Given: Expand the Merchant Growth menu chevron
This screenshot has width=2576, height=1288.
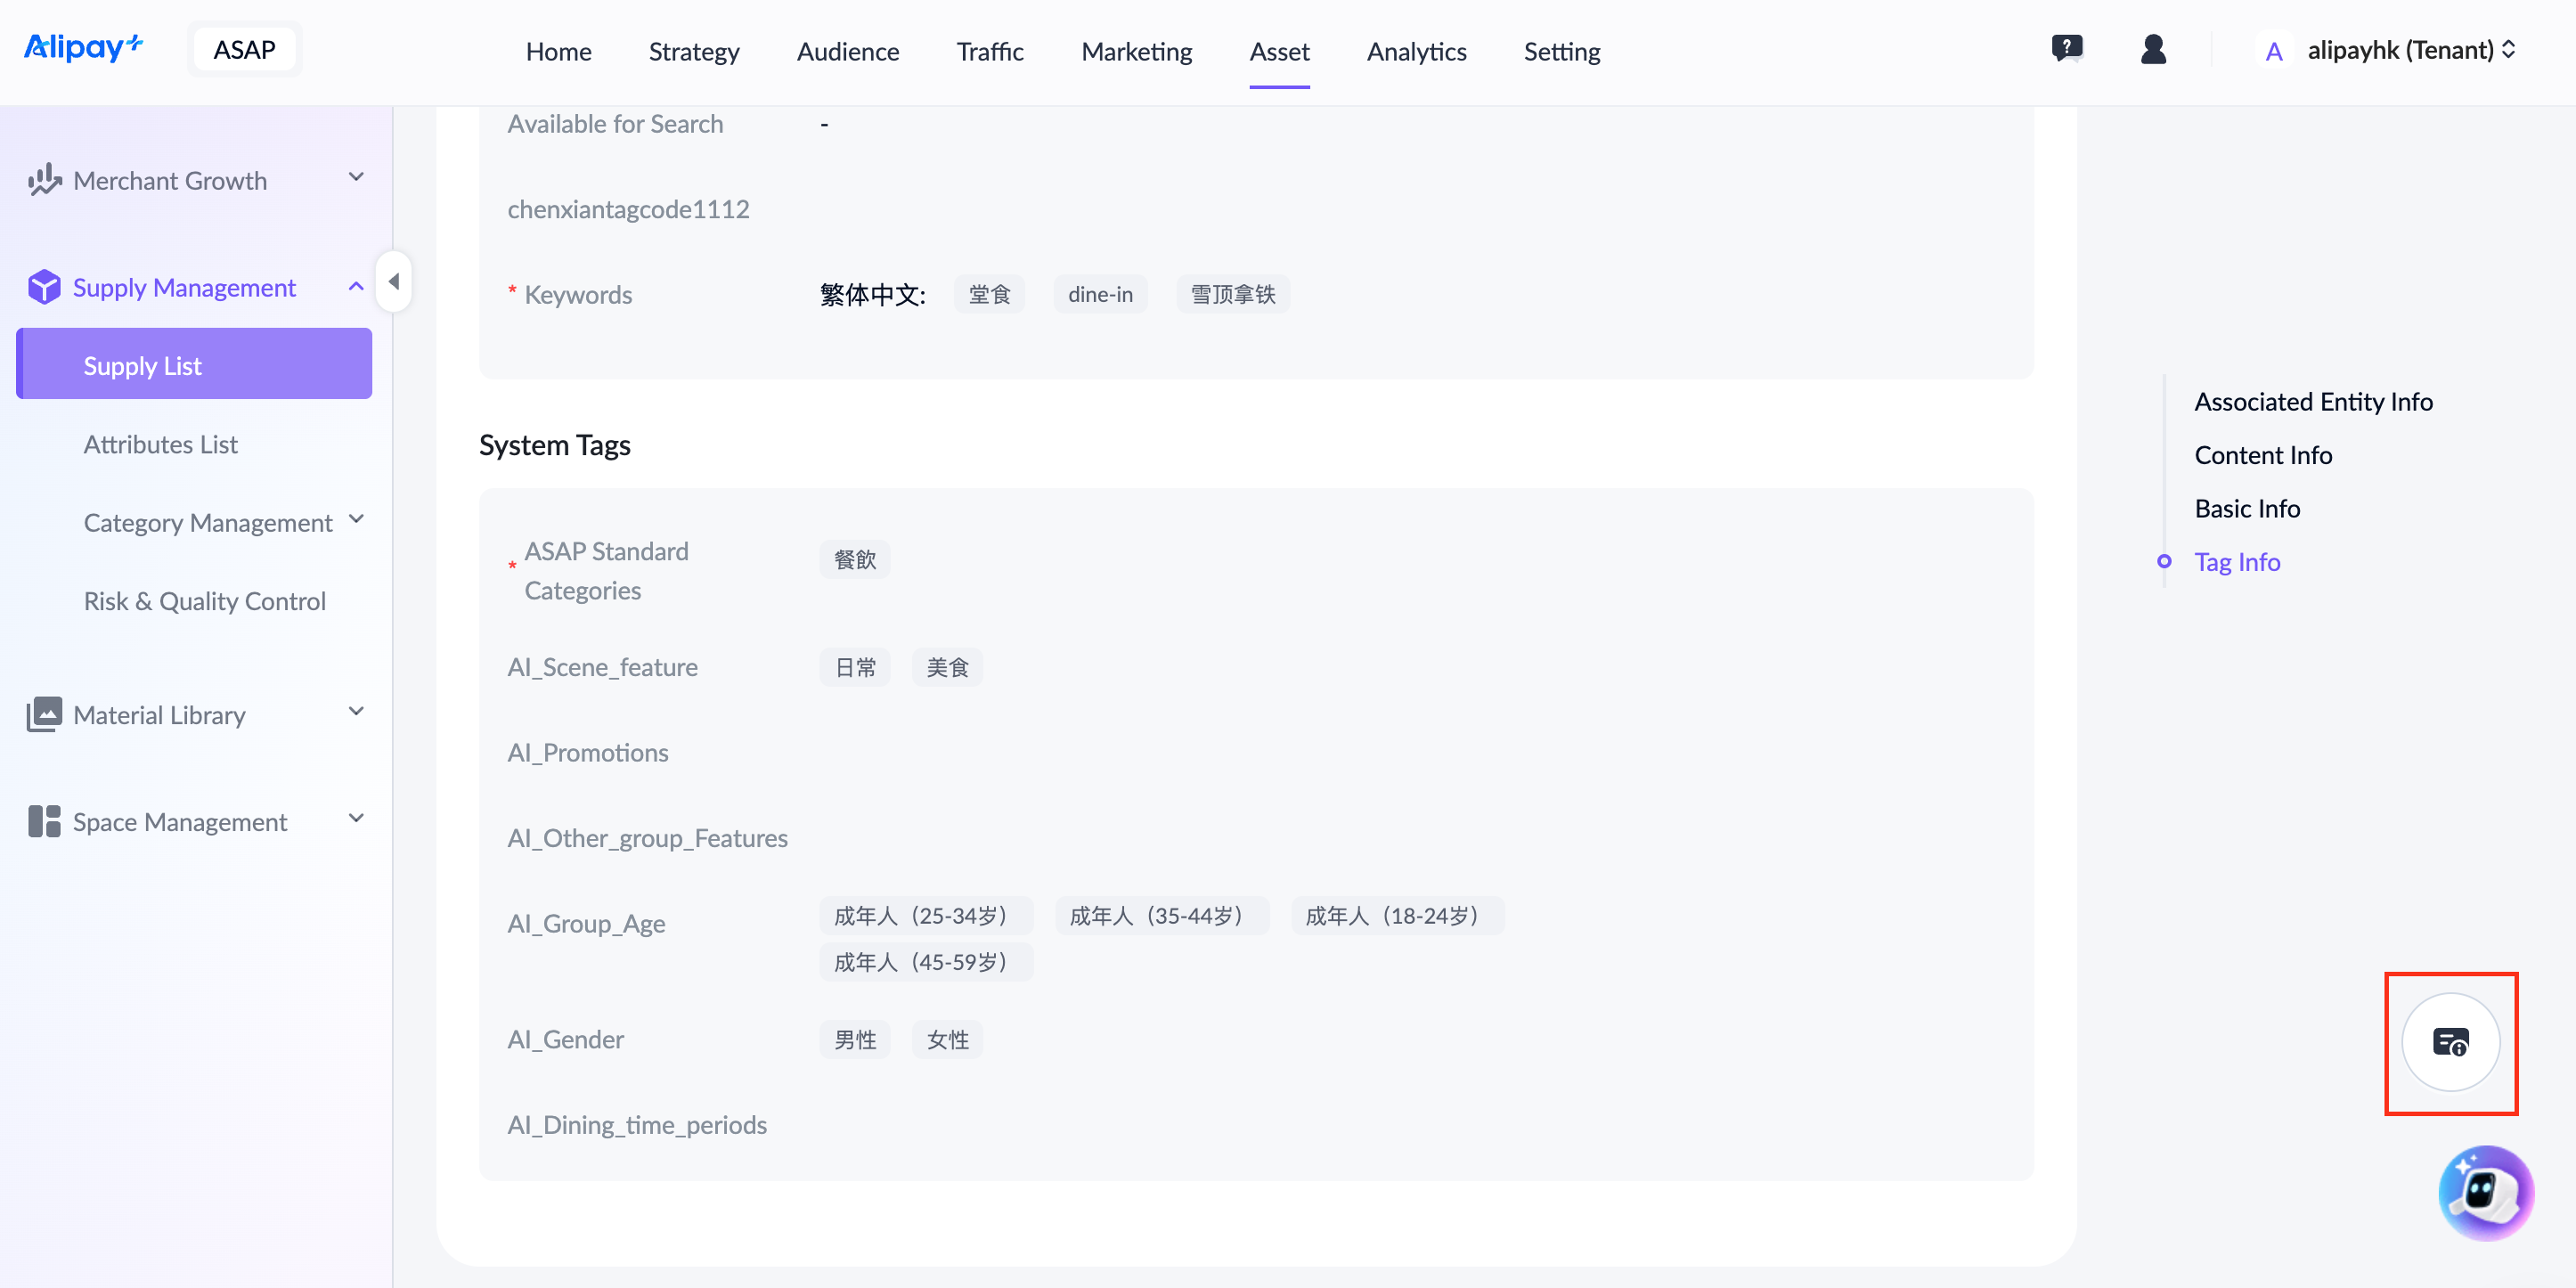Looking at the screenshot, I should coord(356,178).
